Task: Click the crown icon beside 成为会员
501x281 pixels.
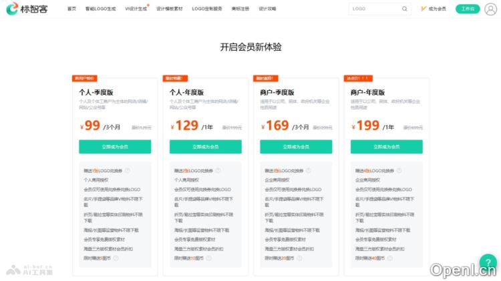Action: [x=424, y=9]
